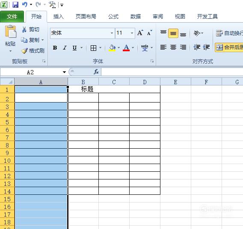Open the fill color dropdown arrow
The width and height of the screenshot is (243, 229).
pyautogui.click(x=119, y=48)
